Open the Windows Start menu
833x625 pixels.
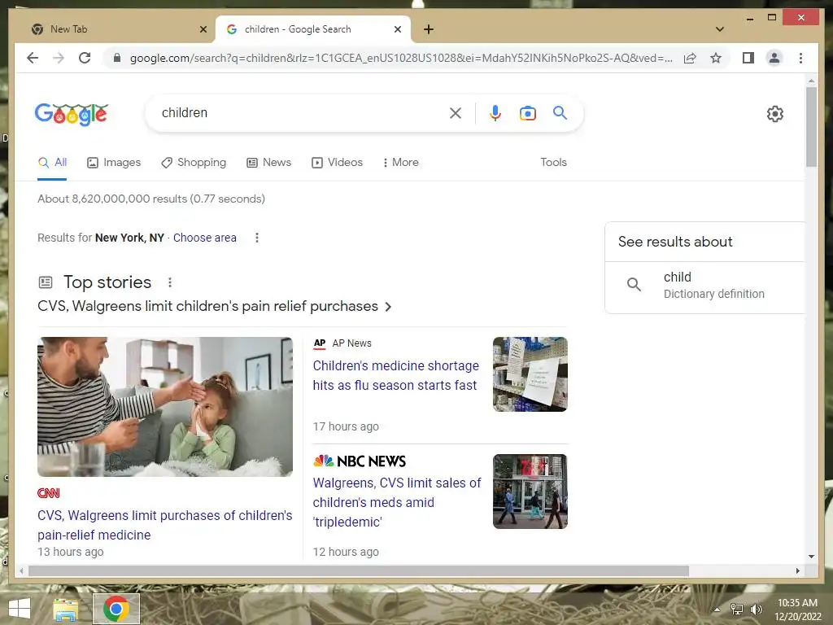[x=20, y=609]
